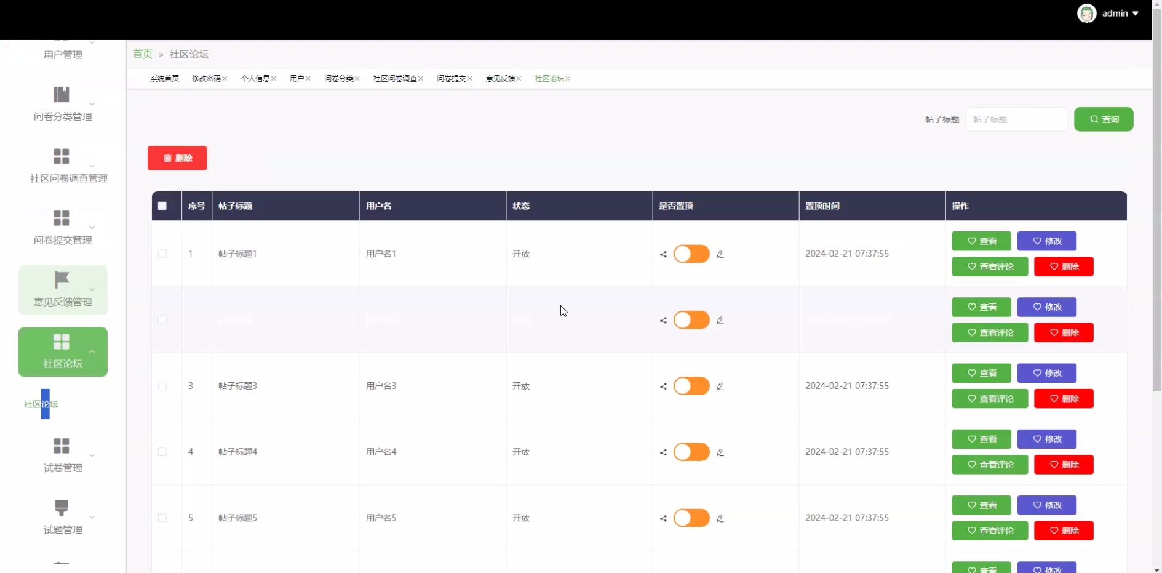
Task: Expand the 问卷分类管理 menu chevron
Action: pos(92,104)
